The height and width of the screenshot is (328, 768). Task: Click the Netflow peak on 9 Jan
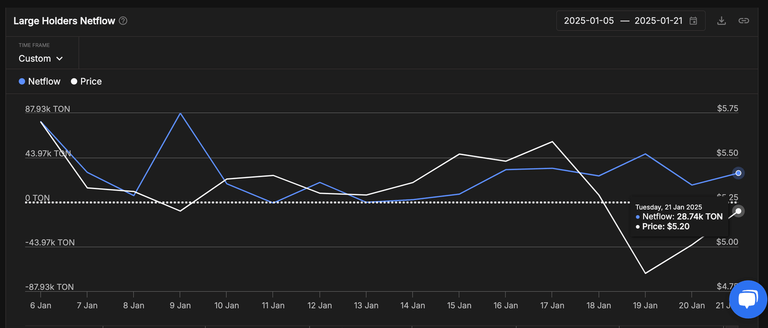[x=180, y=113]
